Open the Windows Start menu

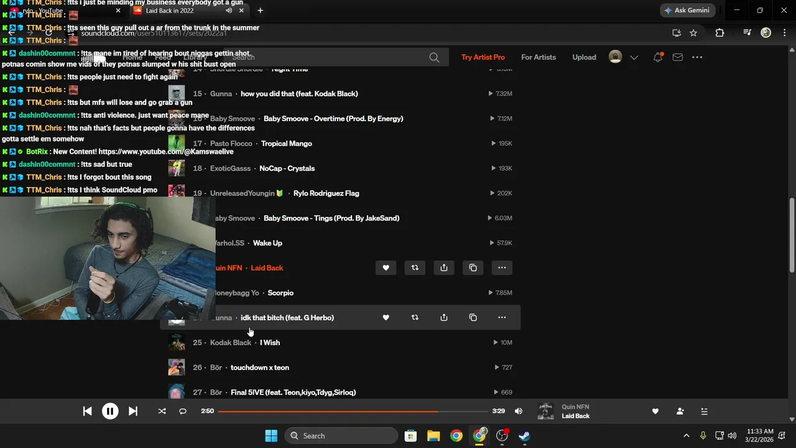tap(271, 436)
